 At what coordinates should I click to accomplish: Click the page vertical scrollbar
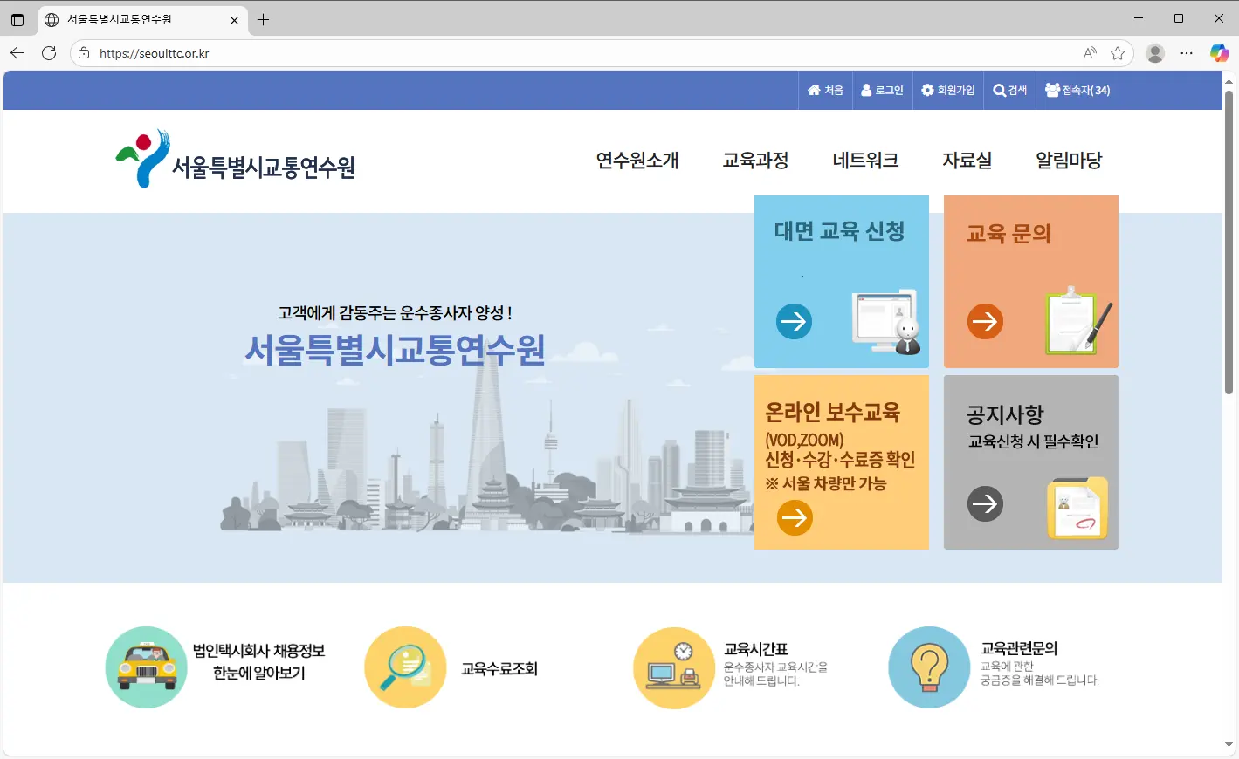1229,244
